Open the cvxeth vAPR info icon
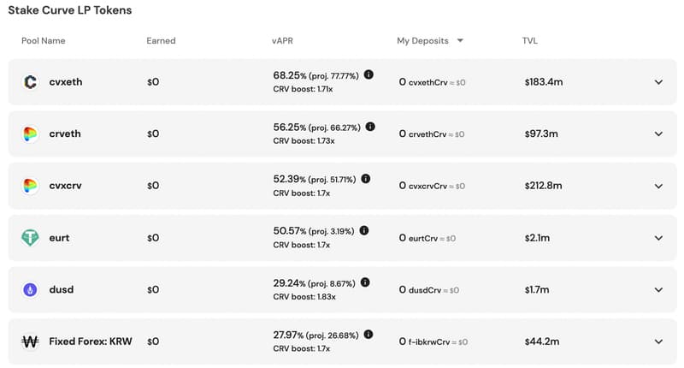The height and width of the screenshot is (368, 684). coord(369,74)
